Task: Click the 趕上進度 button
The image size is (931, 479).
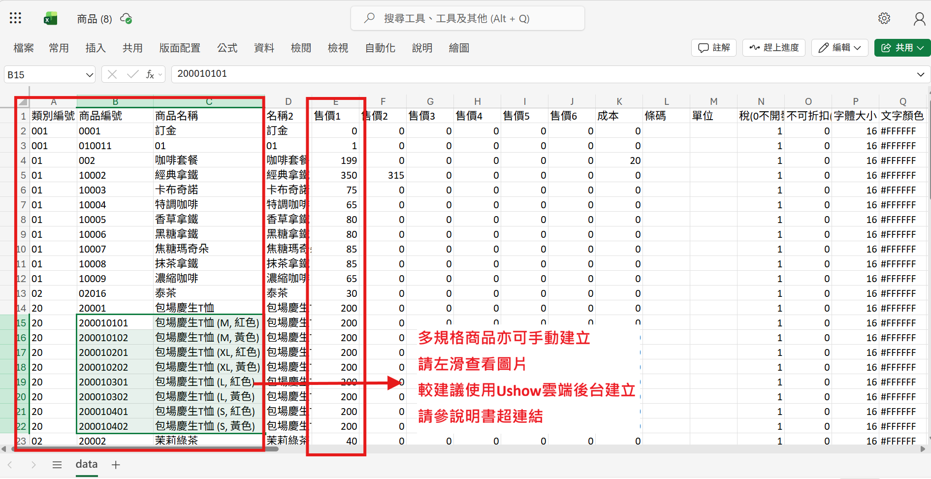Action: click(774, 48)
